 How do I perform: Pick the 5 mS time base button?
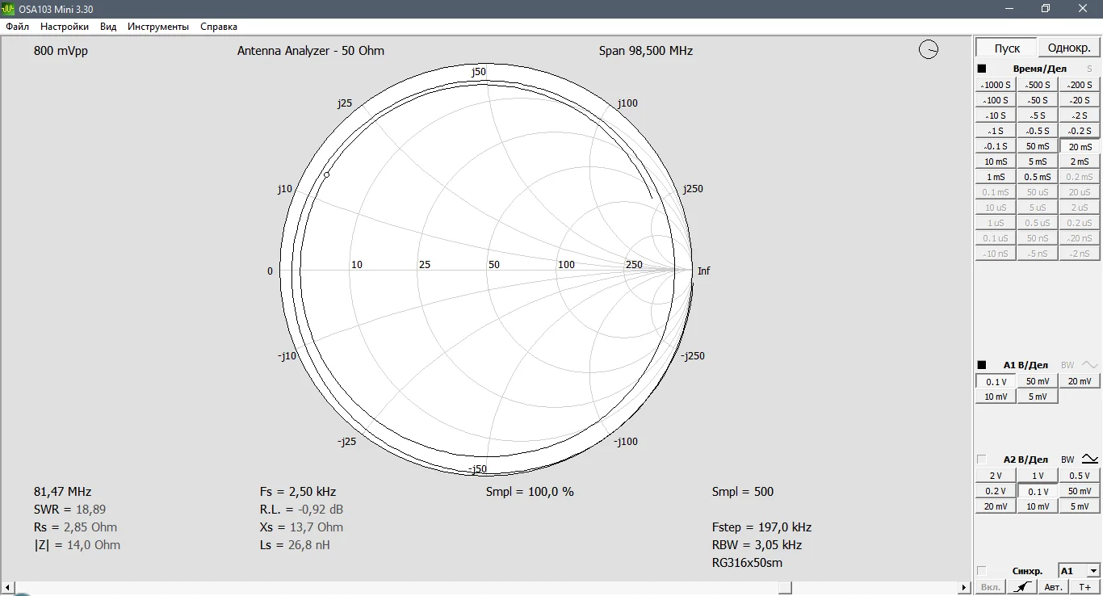pyautogui.click(x=1038, y=162)
